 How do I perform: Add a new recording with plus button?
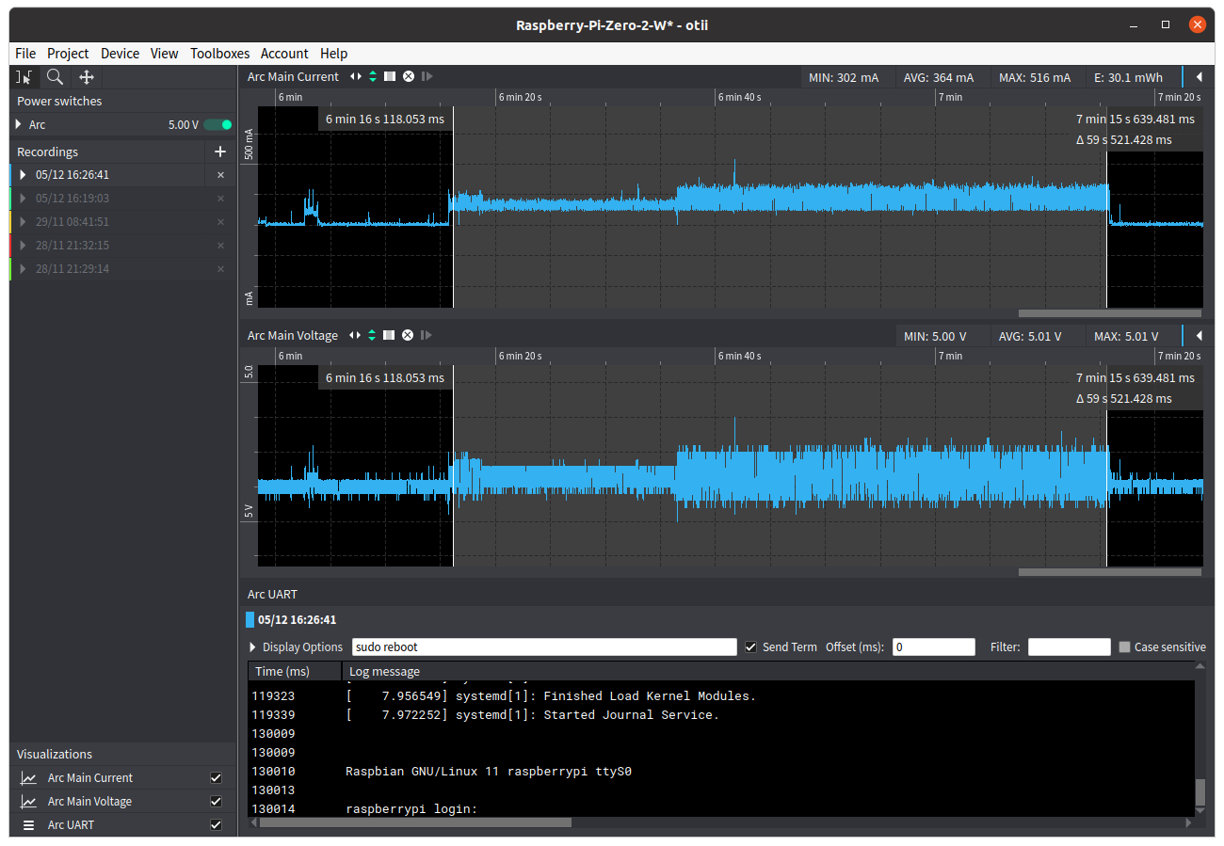[220, 152]
